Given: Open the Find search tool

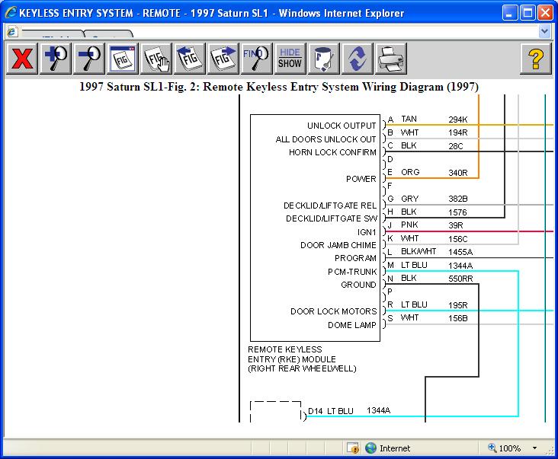Looking at the screenshot, I should [x=256, y=59].
